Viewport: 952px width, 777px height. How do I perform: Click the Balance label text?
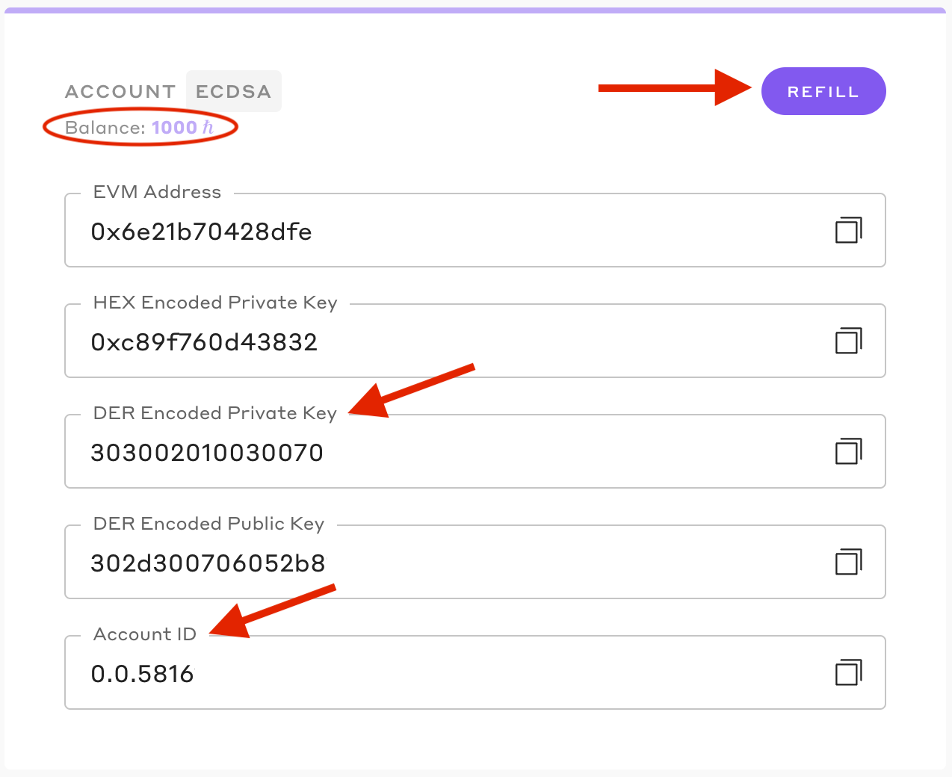(105, 128)
